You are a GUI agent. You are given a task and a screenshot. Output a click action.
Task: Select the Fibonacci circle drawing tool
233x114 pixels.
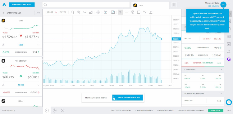(x=133, y=12)
